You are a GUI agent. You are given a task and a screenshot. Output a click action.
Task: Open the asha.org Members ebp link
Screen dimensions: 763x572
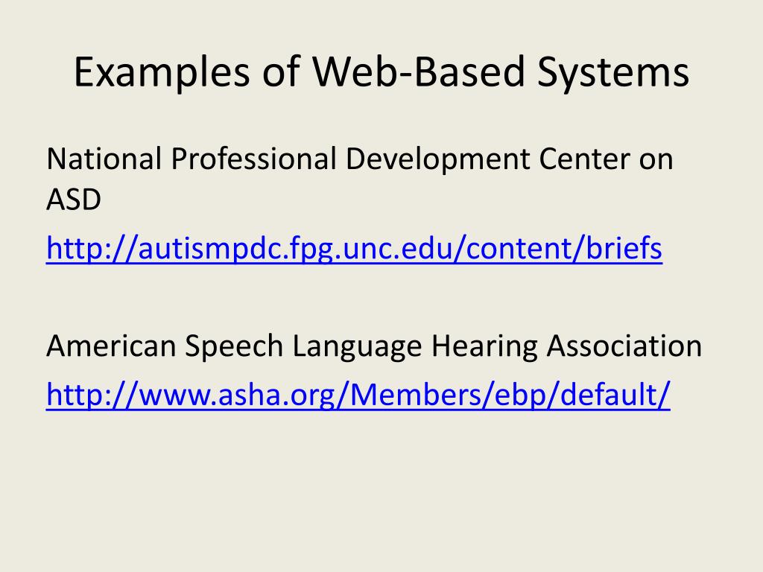358,395
